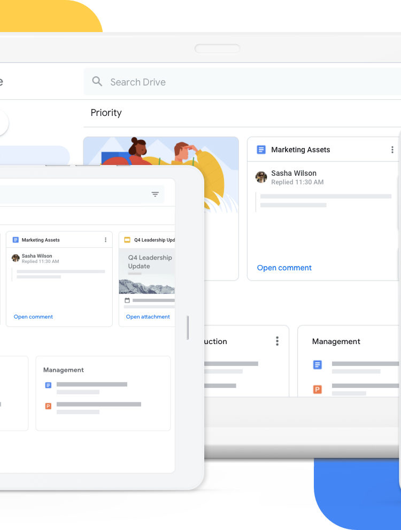Click the magnifier icon beside Search Drive

pyautogui.click(x=97, y=81)
